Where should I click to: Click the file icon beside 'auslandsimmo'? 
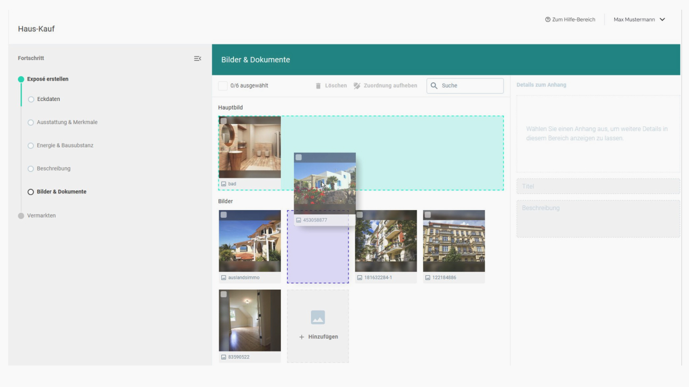pyautogui.click(x=223, y=278)
